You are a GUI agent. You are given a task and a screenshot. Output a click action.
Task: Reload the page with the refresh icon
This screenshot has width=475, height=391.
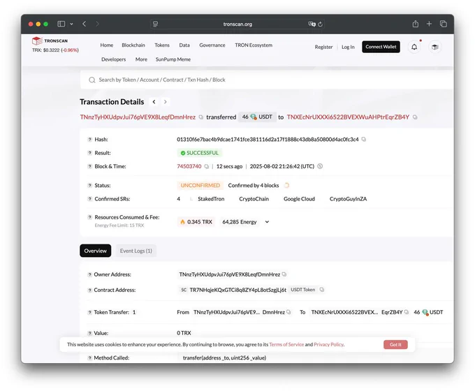pos(320,24)
